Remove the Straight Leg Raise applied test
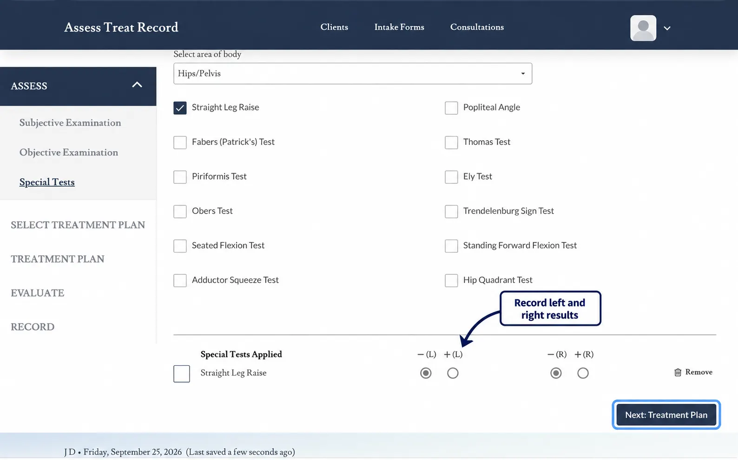The height and width of the screenshot is (460, 738). click(x=693, y=372)
